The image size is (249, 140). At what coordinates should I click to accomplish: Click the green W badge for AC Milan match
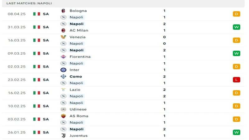pyautogui.click(x=237, y=27)
